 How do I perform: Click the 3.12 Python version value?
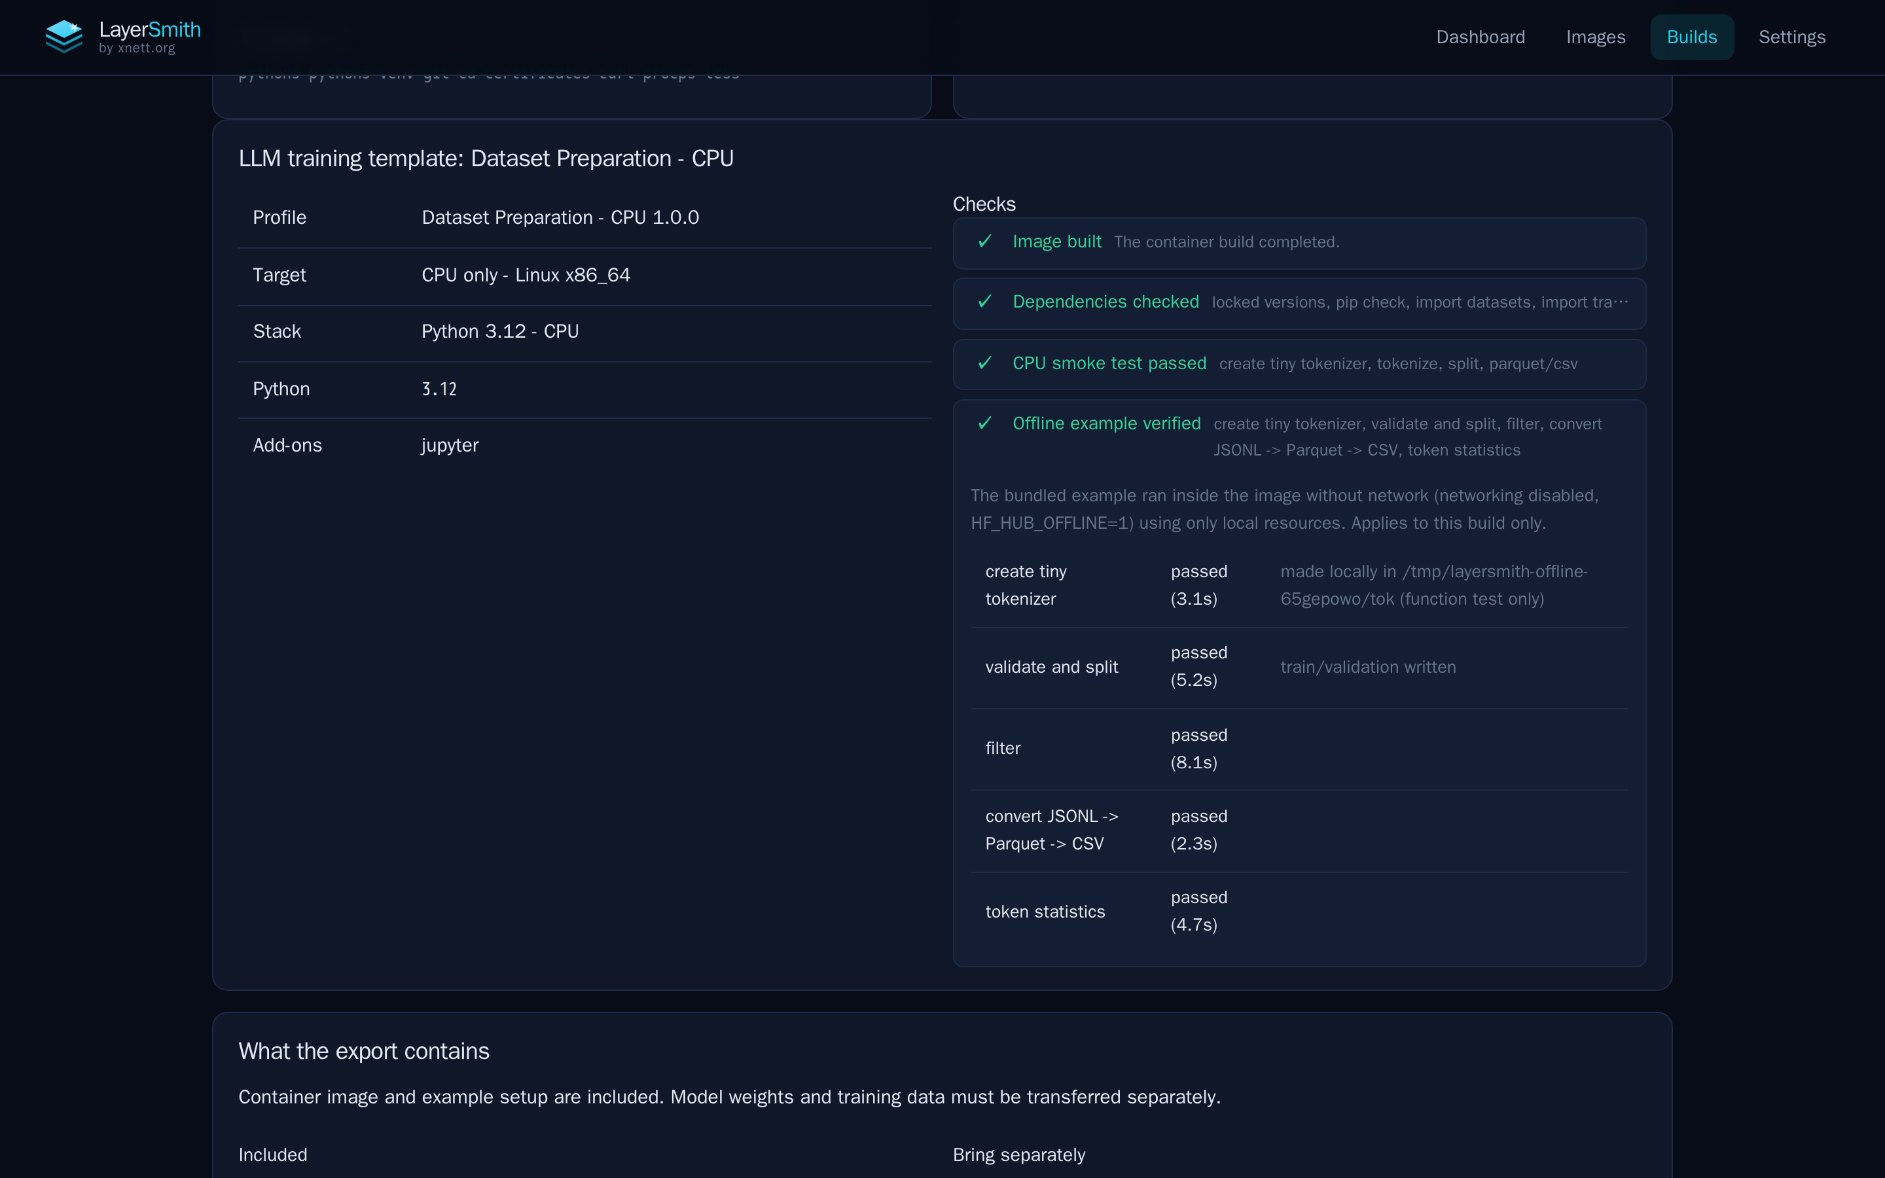pyautogui.click(x=439, y=389)
